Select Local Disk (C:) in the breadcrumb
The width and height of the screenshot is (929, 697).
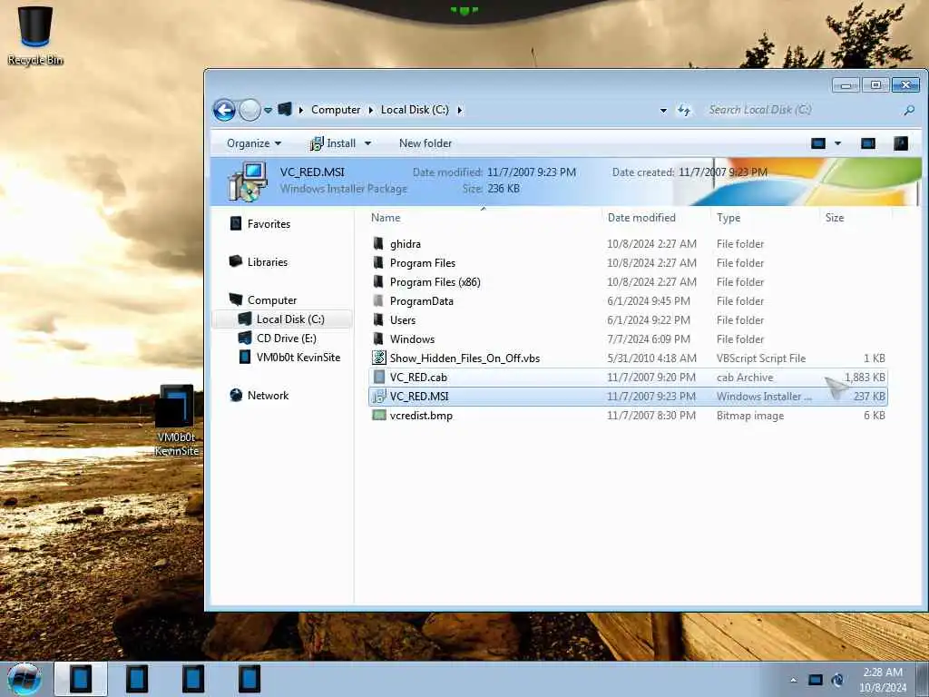[x=415, y=110]
